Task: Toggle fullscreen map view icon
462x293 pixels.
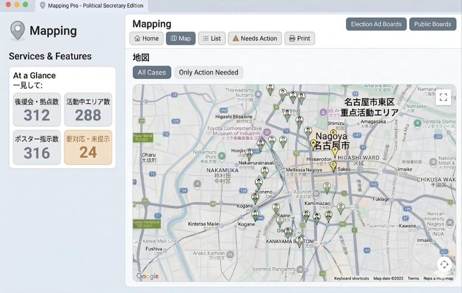Action: 443,97
